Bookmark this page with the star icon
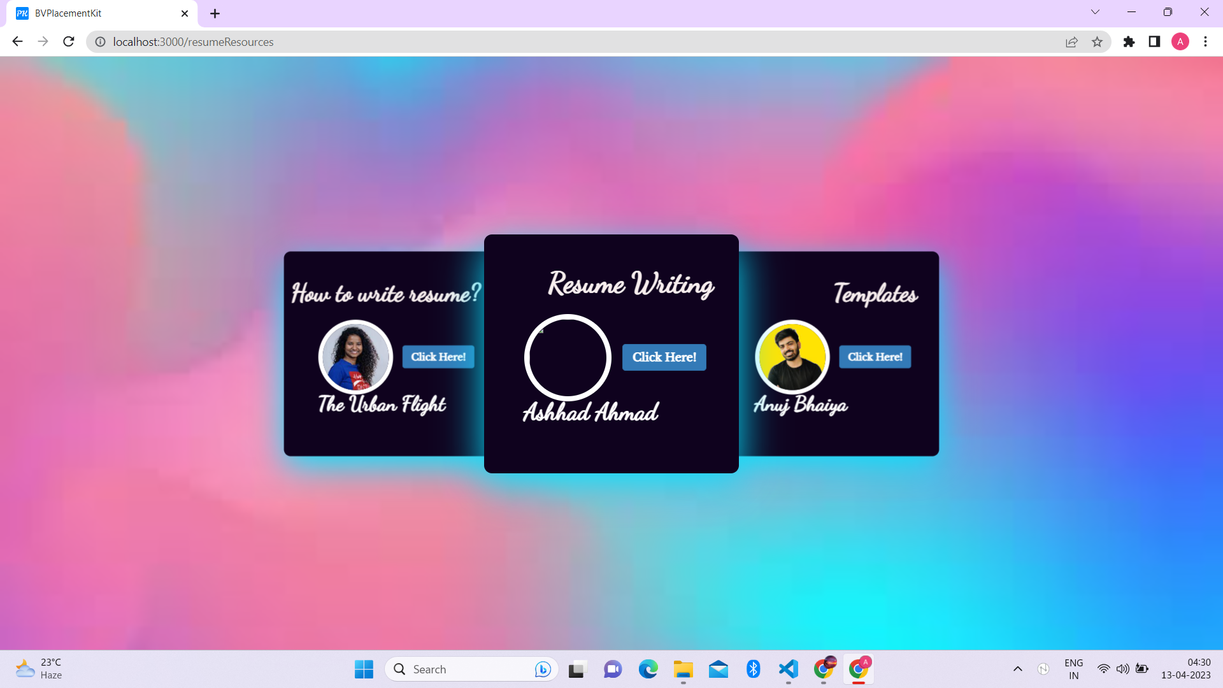This screenshot has width=1223, height=688. [x=1097, y=42]
